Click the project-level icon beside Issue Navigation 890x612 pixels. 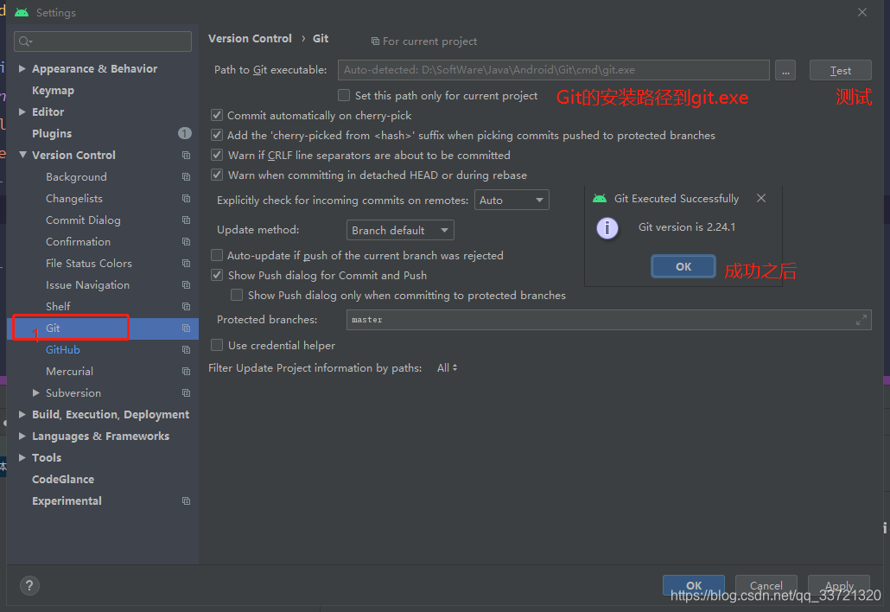tap(186, 284)
